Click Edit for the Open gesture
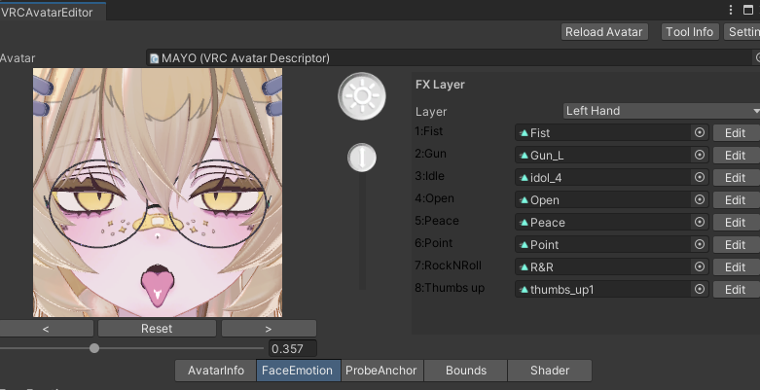 coord(735,199)
